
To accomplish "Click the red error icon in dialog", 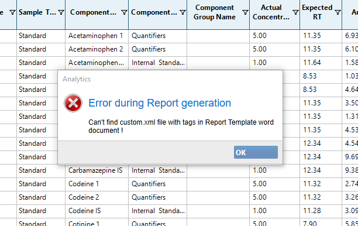I will point(73,103).
